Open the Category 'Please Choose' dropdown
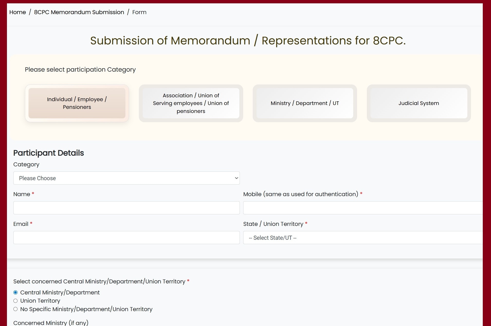This screenshot has width=491, height=326. (126, 178)
